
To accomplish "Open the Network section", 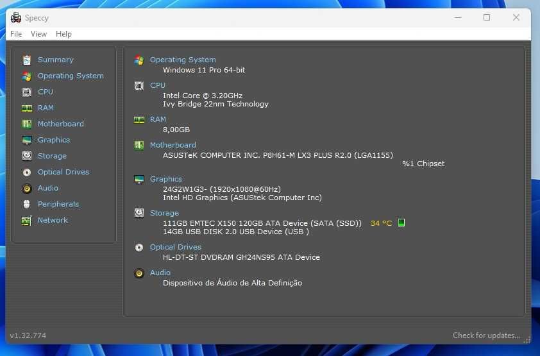I will (x=53, y=221).
